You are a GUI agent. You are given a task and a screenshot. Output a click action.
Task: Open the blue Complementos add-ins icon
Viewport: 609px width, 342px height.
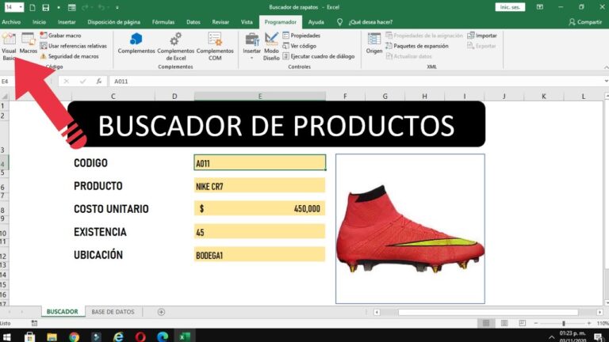[136, 43]
